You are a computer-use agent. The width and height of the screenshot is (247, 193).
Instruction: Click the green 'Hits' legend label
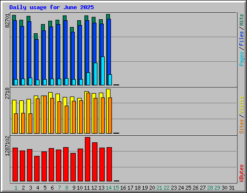[242, 20]
